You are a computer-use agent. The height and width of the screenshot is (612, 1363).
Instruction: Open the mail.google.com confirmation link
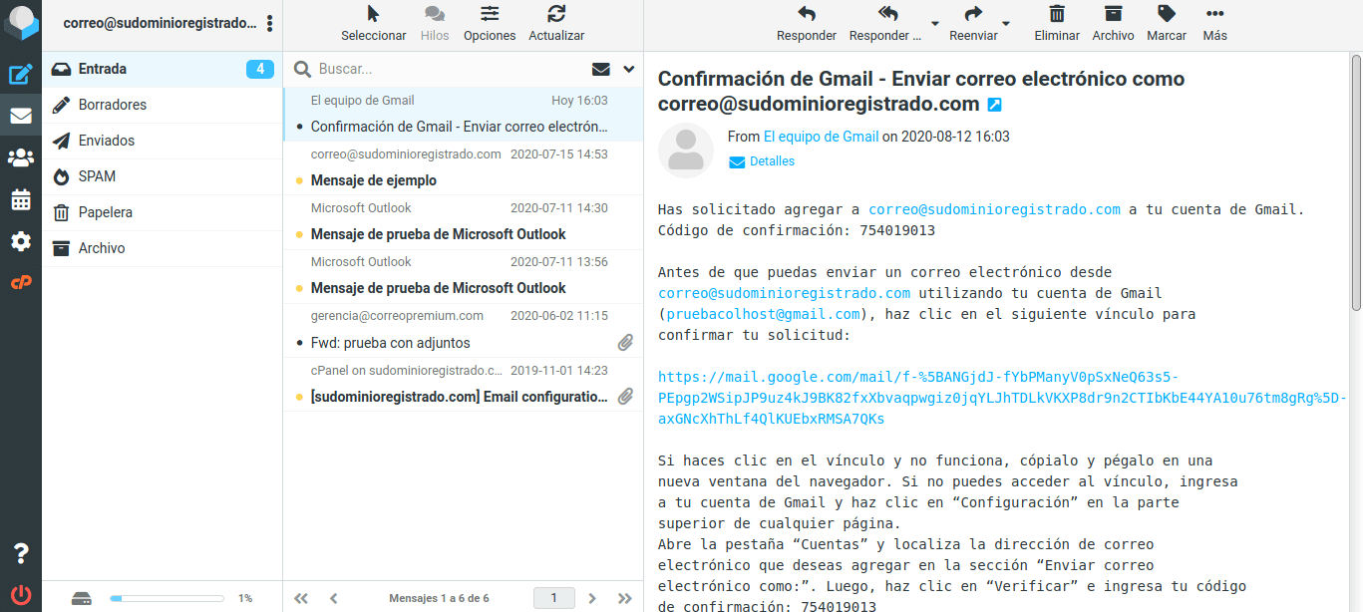[x=1003, y=398]
